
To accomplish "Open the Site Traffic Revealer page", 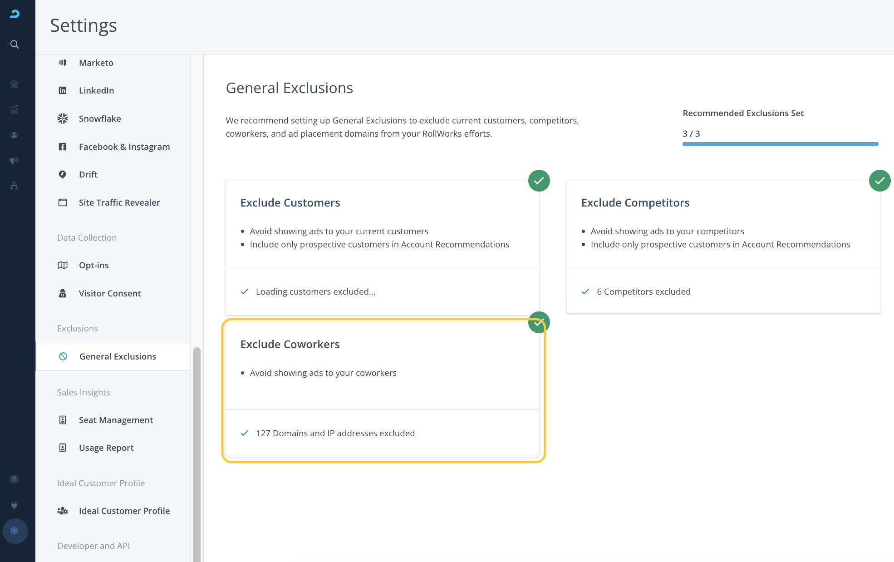I will [x=119, y=202].
